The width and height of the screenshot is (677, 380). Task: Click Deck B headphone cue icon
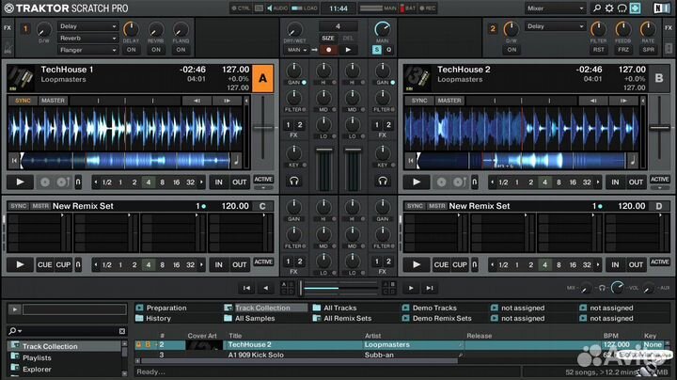coord(383,182)
